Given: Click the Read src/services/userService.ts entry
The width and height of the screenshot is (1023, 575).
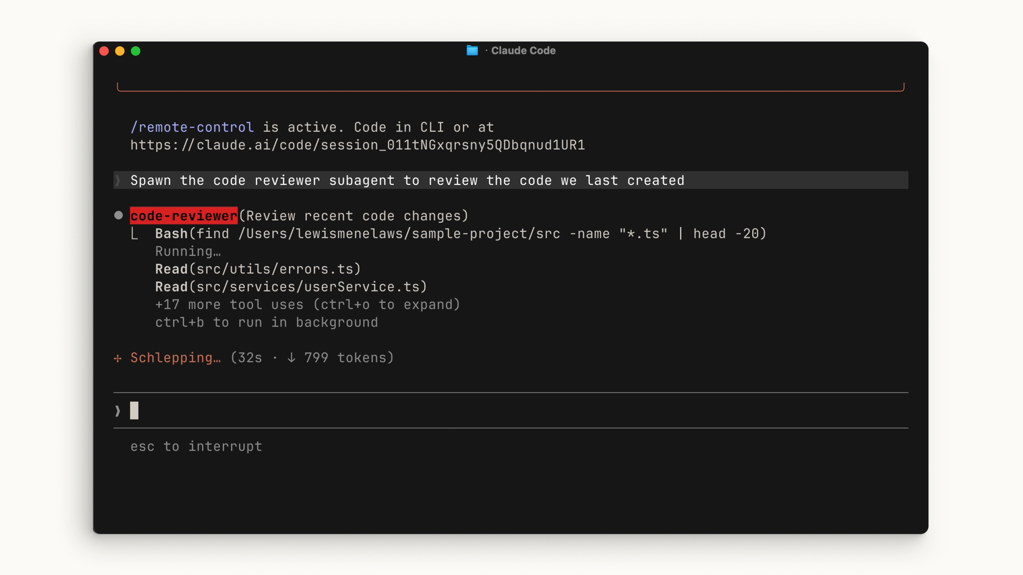Looking at the screenshot, I should [291, 287].
